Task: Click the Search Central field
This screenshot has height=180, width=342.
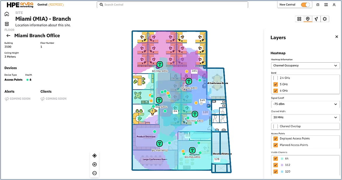Action: pyautogui.click(x=172, y=5)
